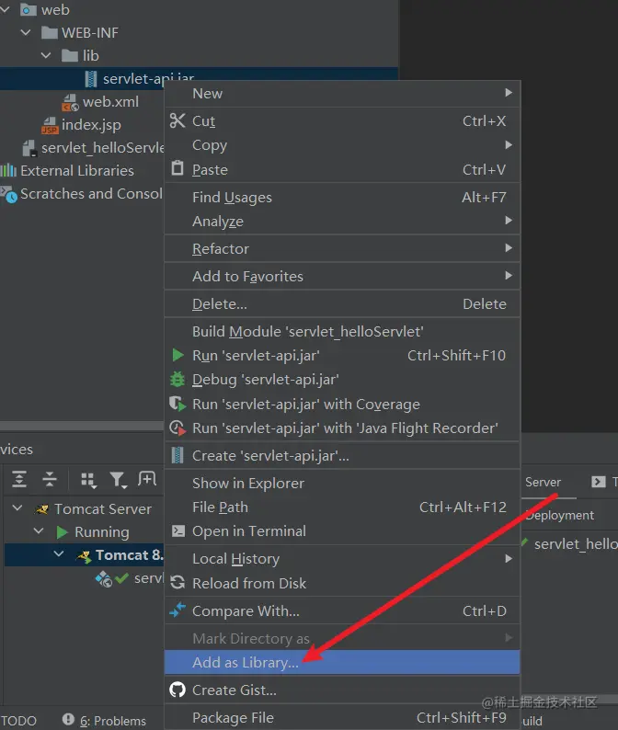Click the Tomcat Server cat icon
Image resolution: width=618 pixels, height=730 pixels.
[42, 509]
